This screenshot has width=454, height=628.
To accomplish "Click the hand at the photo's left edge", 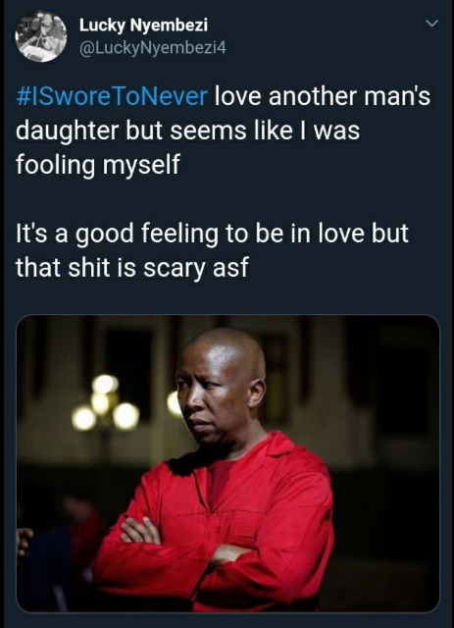I will (x=24, y=540).
